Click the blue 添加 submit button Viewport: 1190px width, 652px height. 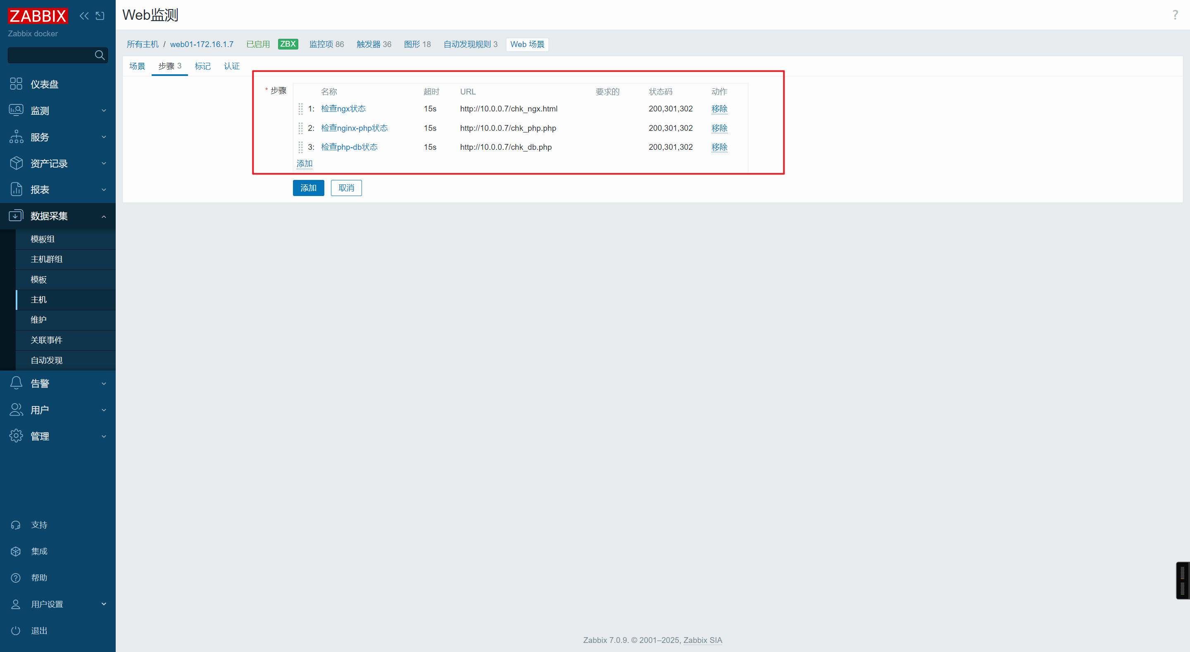click(x=308, y=188)
